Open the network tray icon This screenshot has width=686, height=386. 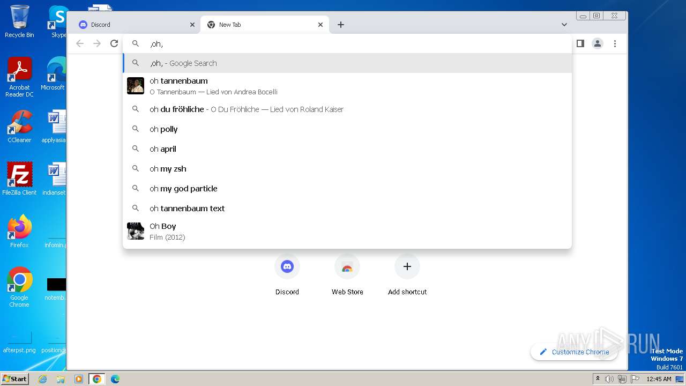pos(622,379)
